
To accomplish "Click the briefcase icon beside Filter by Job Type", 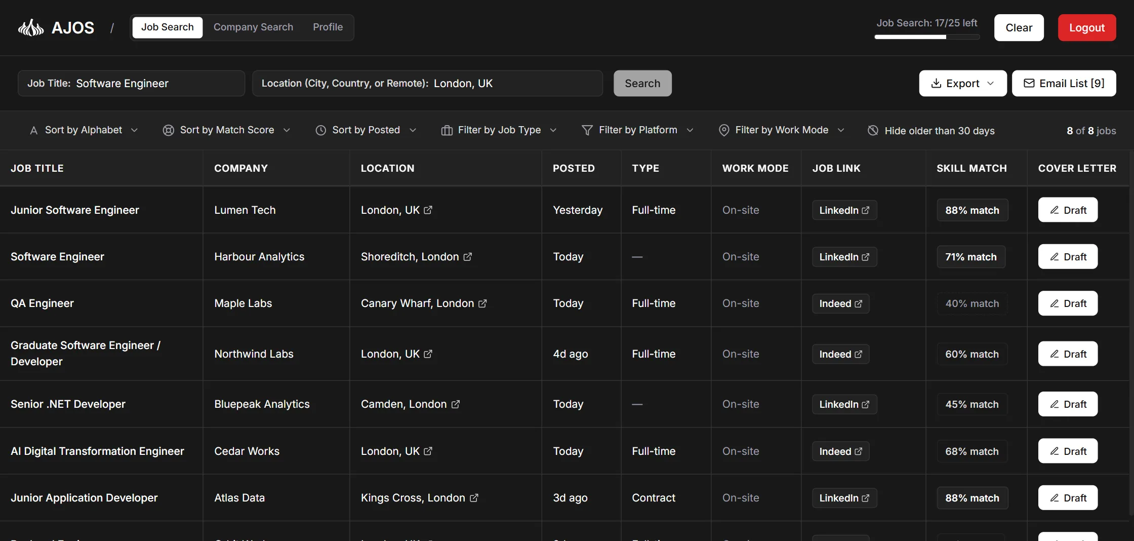I will click(x=447, y=130).
